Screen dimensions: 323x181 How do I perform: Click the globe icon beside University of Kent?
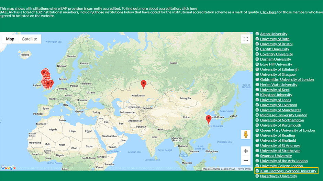pos(257,90)
